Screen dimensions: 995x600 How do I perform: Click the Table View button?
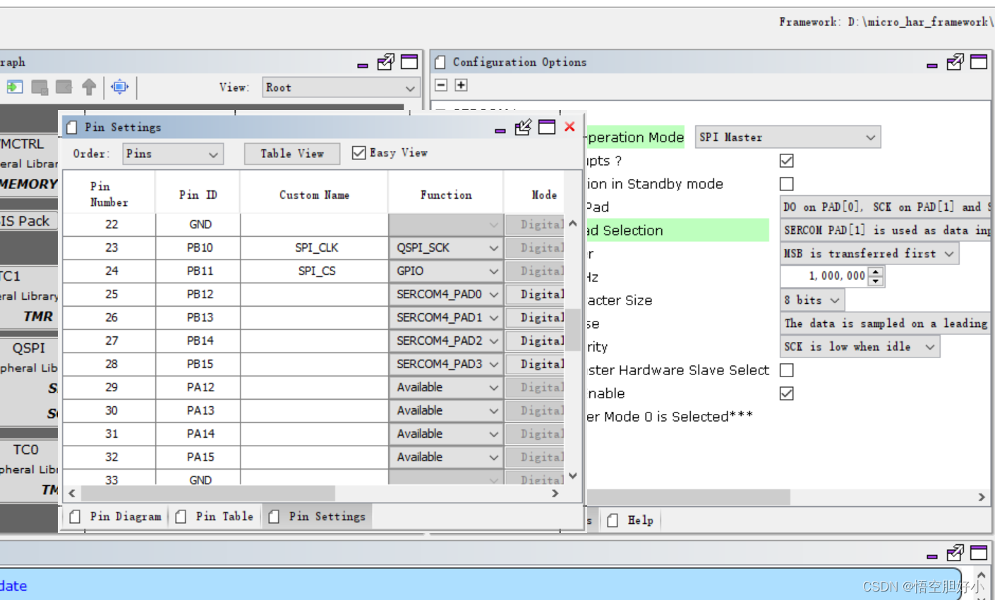(292, 154)
